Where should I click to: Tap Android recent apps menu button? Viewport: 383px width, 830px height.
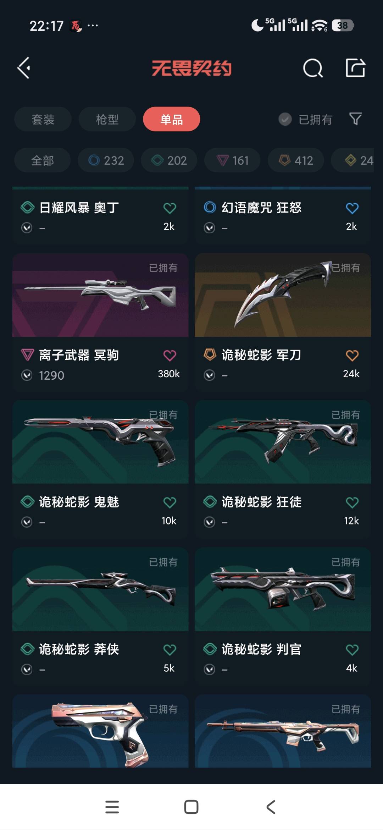(x=112, y=807)
